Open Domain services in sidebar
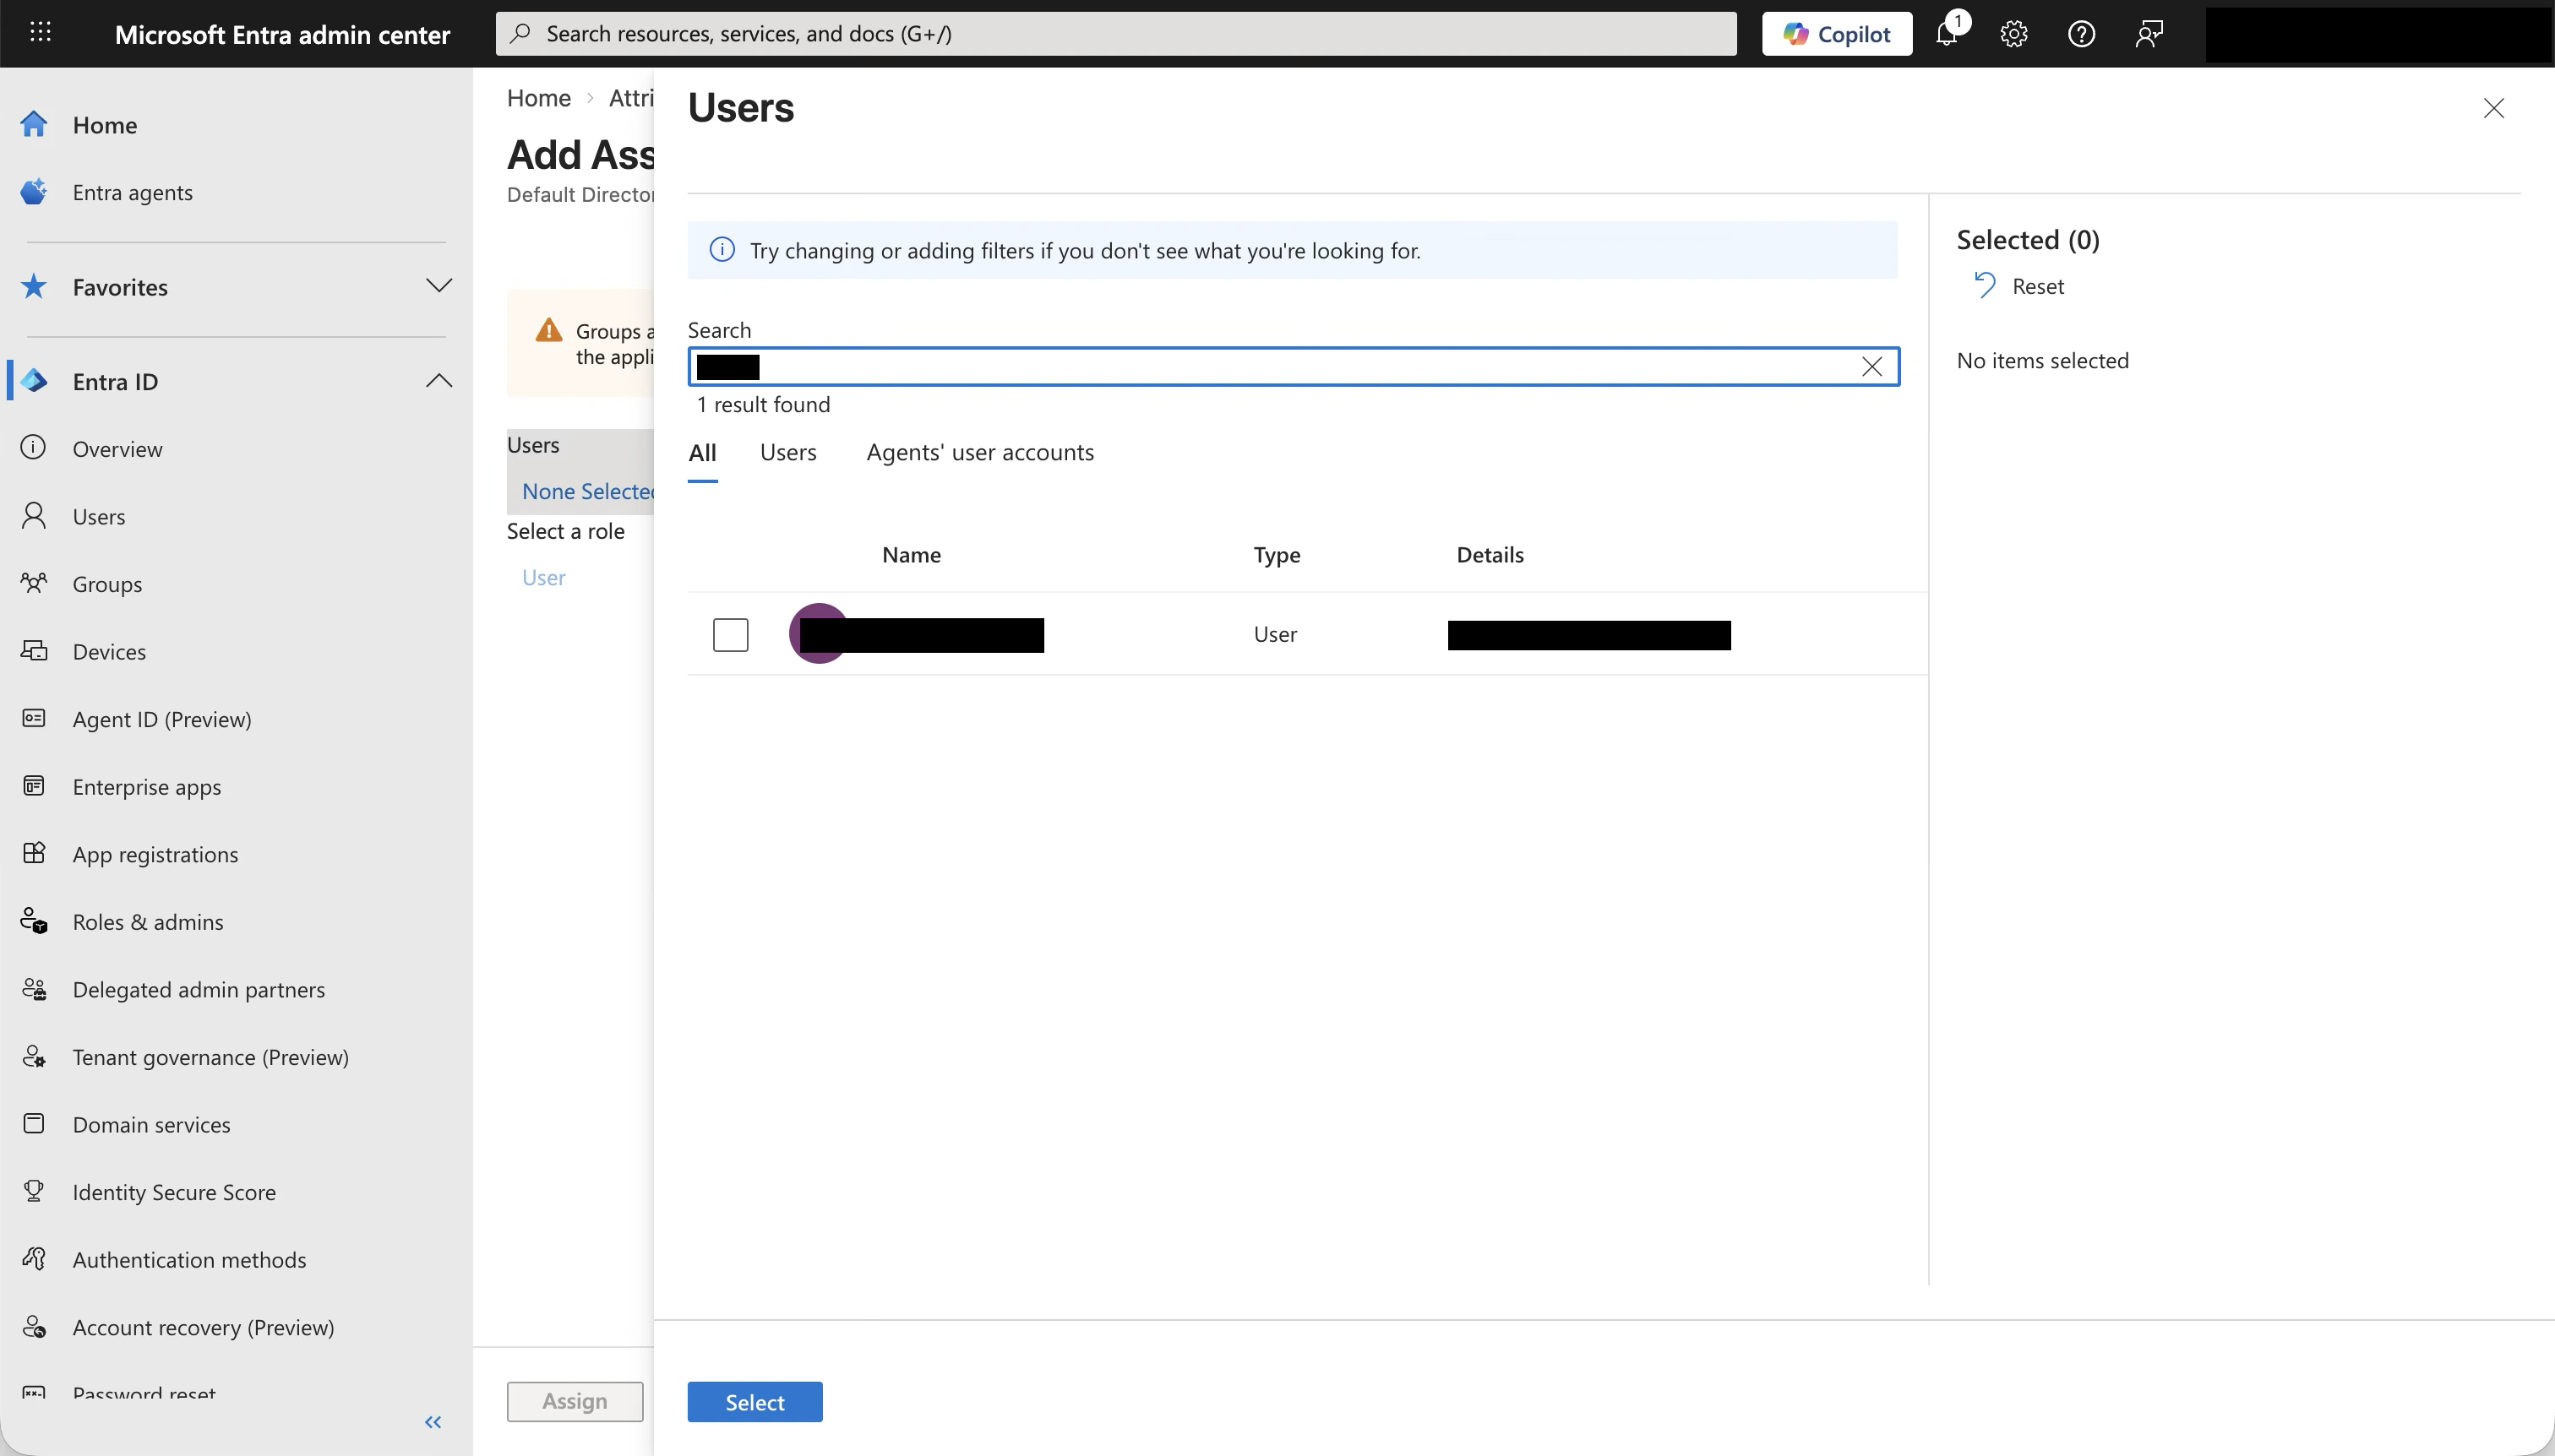This screenshot has height=1456, width=2555. [151, 1125]
